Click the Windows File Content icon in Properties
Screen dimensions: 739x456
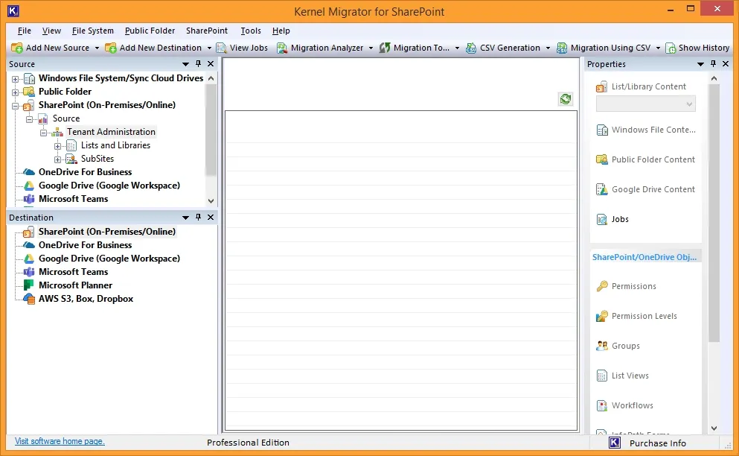[x=602, y=130]
